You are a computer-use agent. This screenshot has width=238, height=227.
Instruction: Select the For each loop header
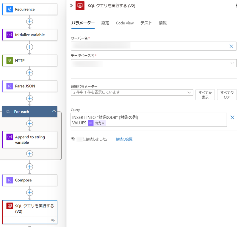[x=29, y=112]
